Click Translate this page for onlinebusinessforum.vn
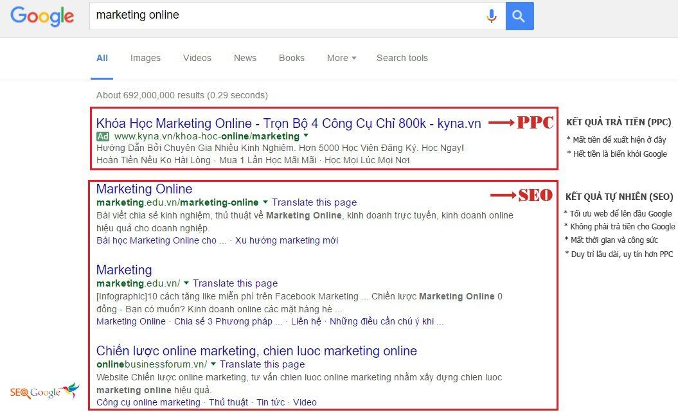Screen dimensions: 678x417 coord(262,364)
